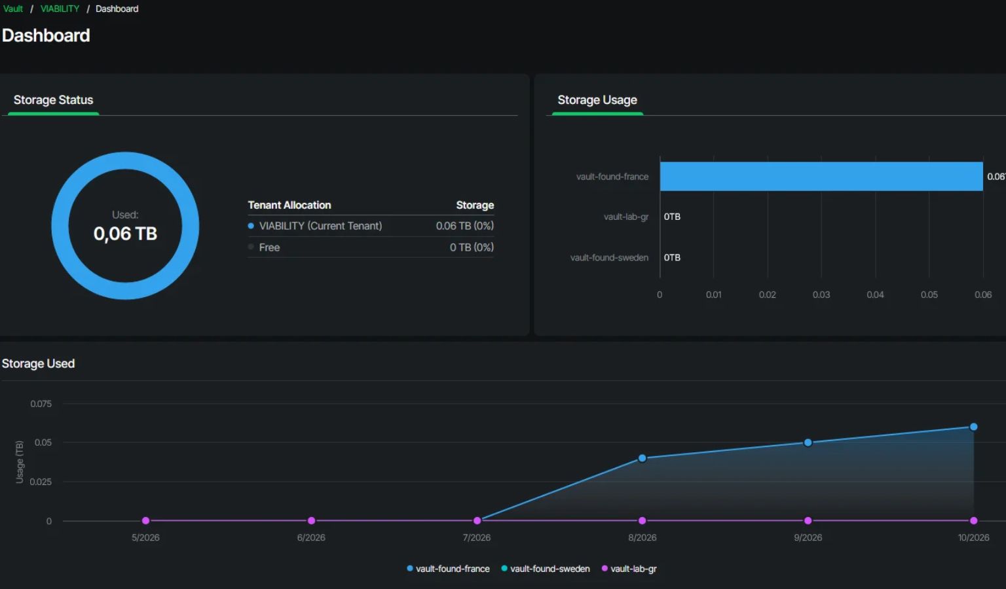Click the 0.06 TB (0%) storage value

(x=465, y=226)
